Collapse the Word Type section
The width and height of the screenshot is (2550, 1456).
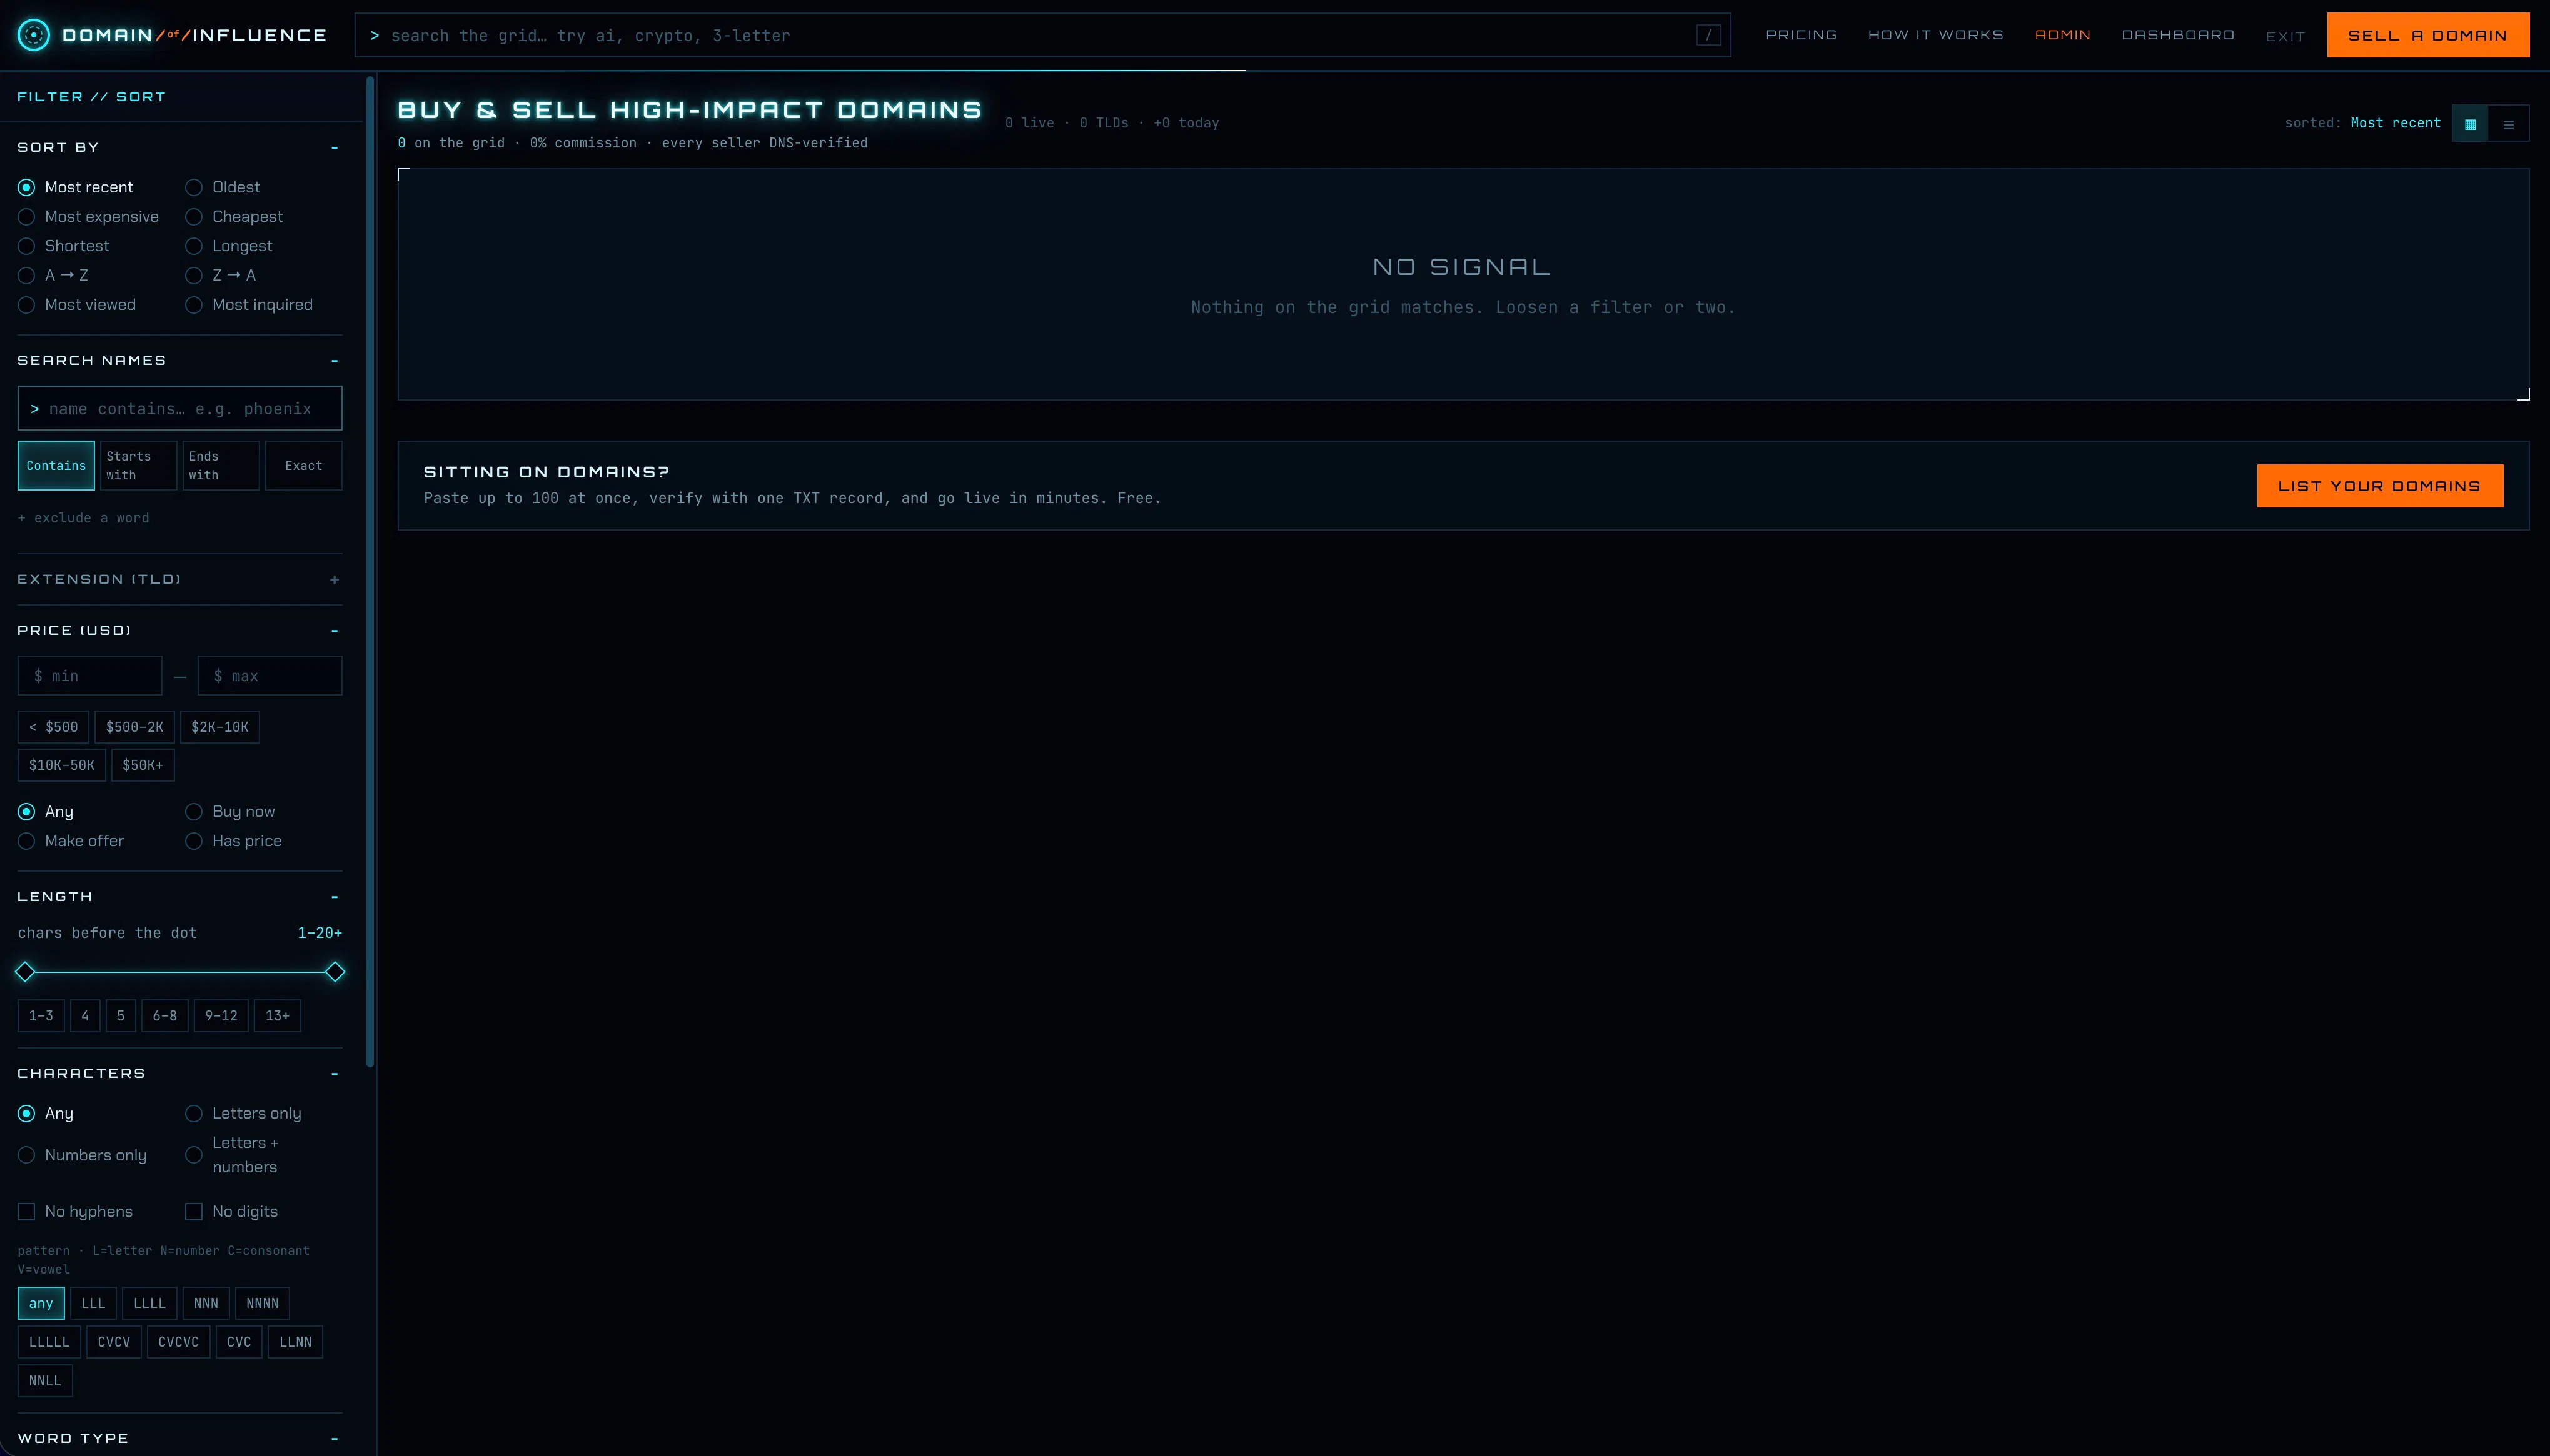pyautogui.click(x=334, y=1439)
